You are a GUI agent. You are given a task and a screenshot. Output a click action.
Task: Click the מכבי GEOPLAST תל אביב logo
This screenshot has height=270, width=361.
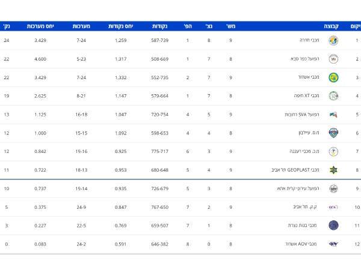pyautogui.click(x=333, y=170)
